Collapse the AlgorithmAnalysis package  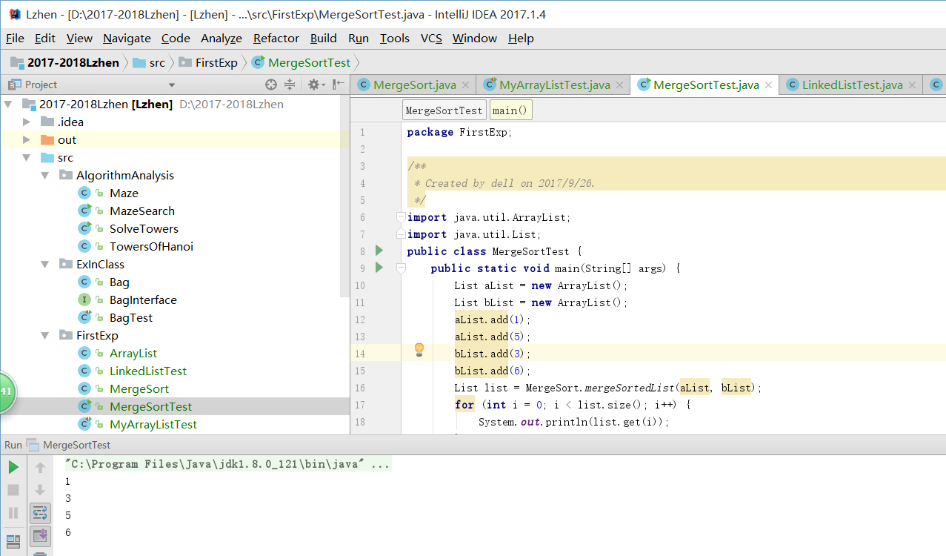pos(45,176)
